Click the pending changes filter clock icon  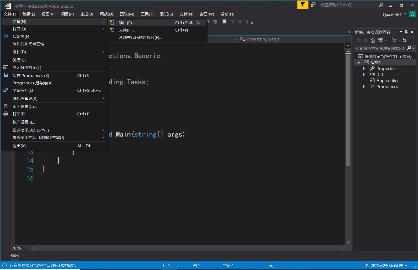[x=394, y=40]
